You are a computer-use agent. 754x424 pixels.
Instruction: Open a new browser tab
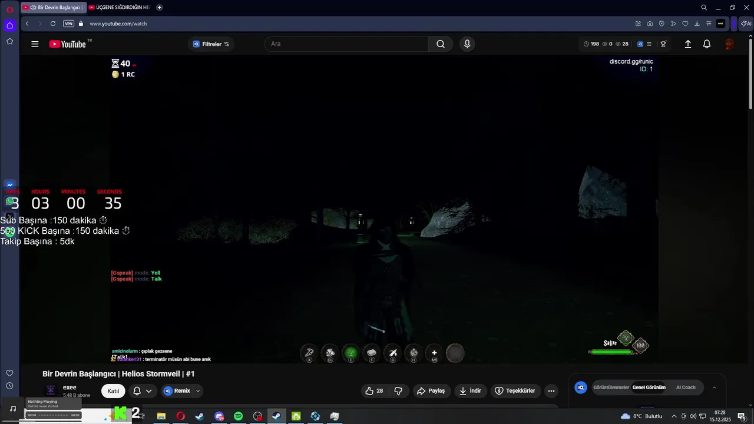[x=159, y=7]
